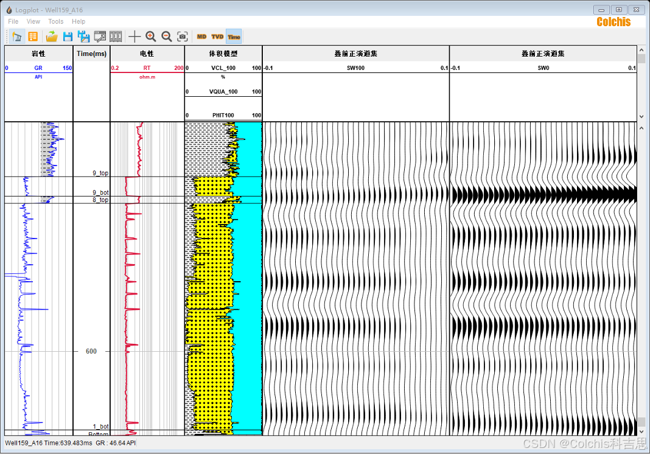Select the VQUA_100 curve header
The height and width of the screenshot is (454, 650).
223,92
